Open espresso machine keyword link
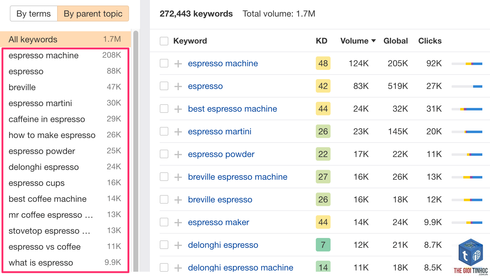Image resolution: width=490 pixels, height=276 pixels. tap(223, 63)
